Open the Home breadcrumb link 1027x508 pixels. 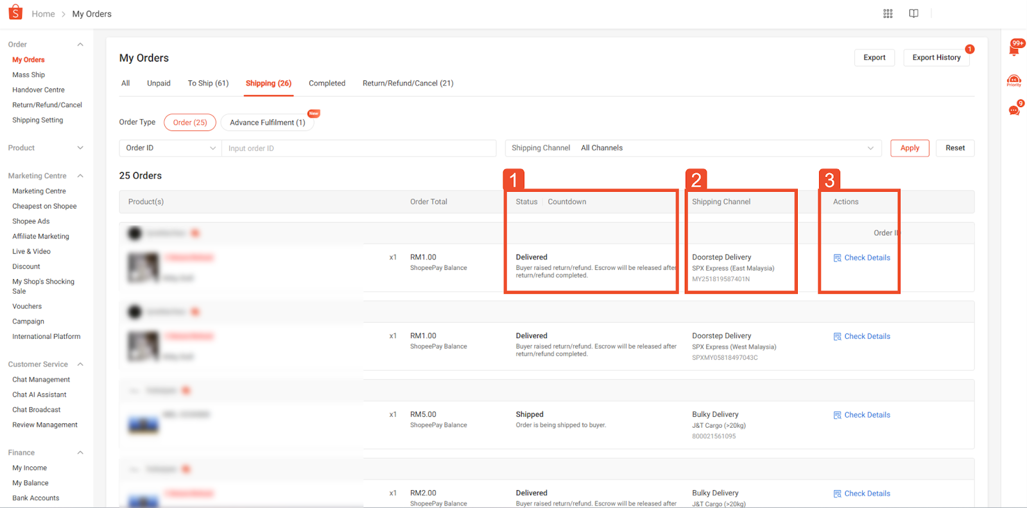(x=43, y=14)
